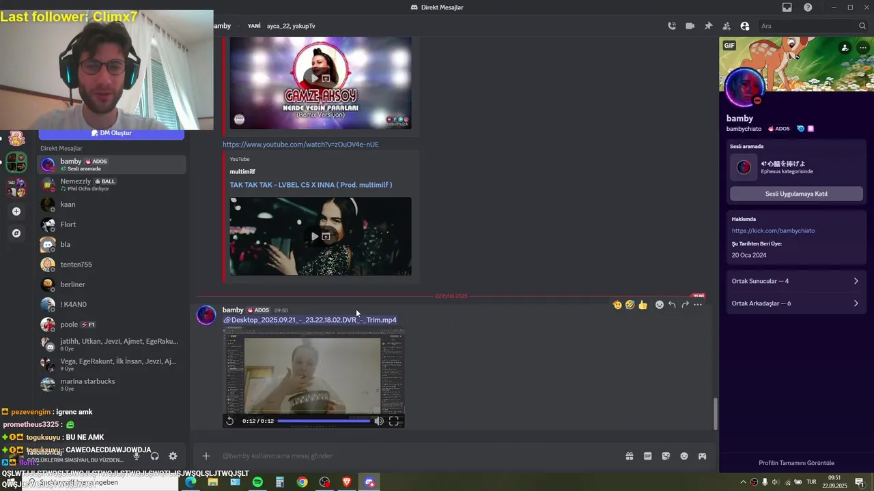Open the gift Nitro icon
Image resolution: width=874 pixels, height=491 pixels.
630,456
